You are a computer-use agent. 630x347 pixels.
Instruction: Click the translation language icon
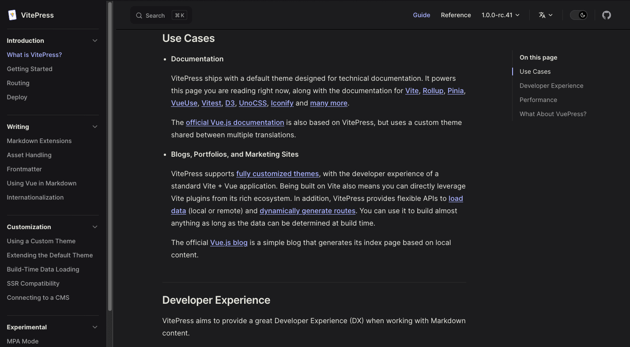pyautogui.click(x=542, y=15)
